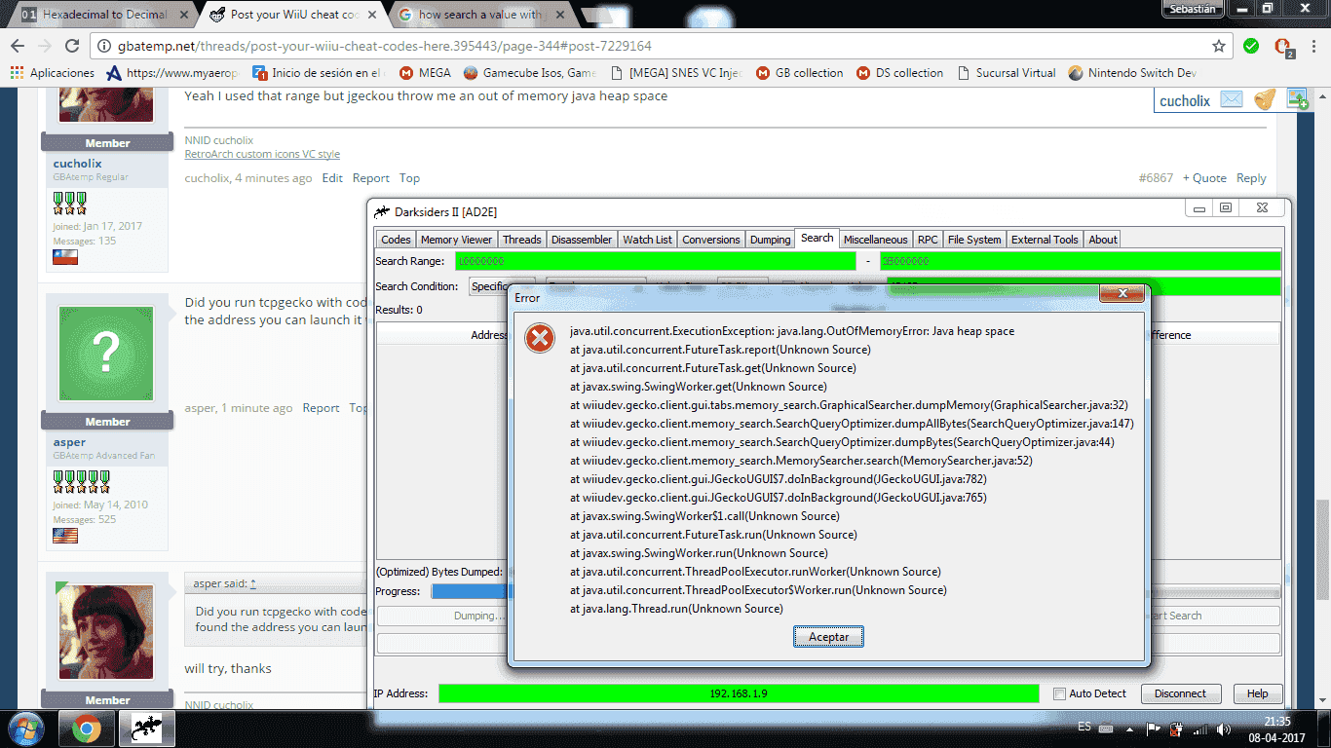The width and height of the screenshot is (1331, 748).
Task: Open the DS collection bookmark
Action: point(899,73)
